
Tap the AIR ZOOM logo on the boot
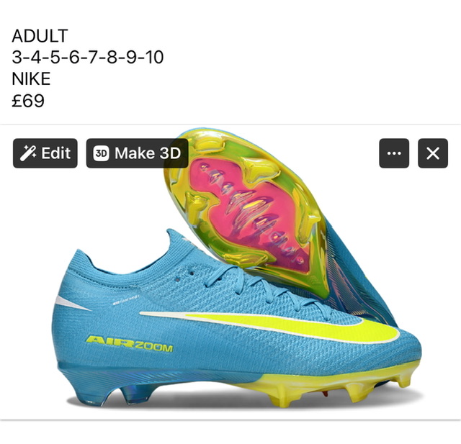130,344
